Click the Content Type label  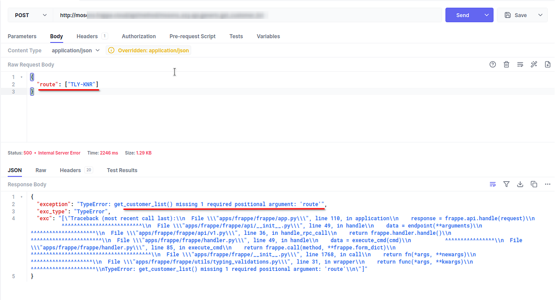pyautogui.click(x=25, y=50)
